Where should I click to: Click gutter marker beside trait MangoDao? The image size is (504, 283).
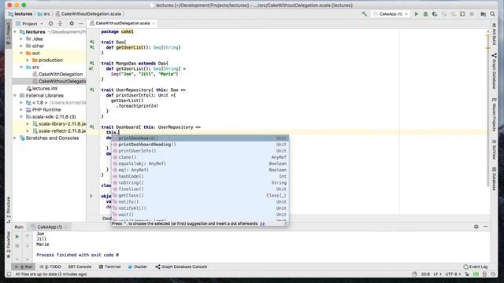pyautogui.click(x=92, y=63)
